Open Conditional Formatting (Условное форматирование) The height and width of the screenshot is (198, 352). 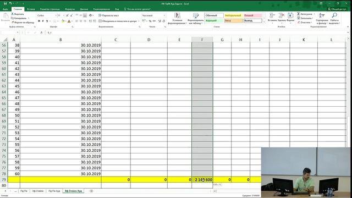tap(177, 18)
